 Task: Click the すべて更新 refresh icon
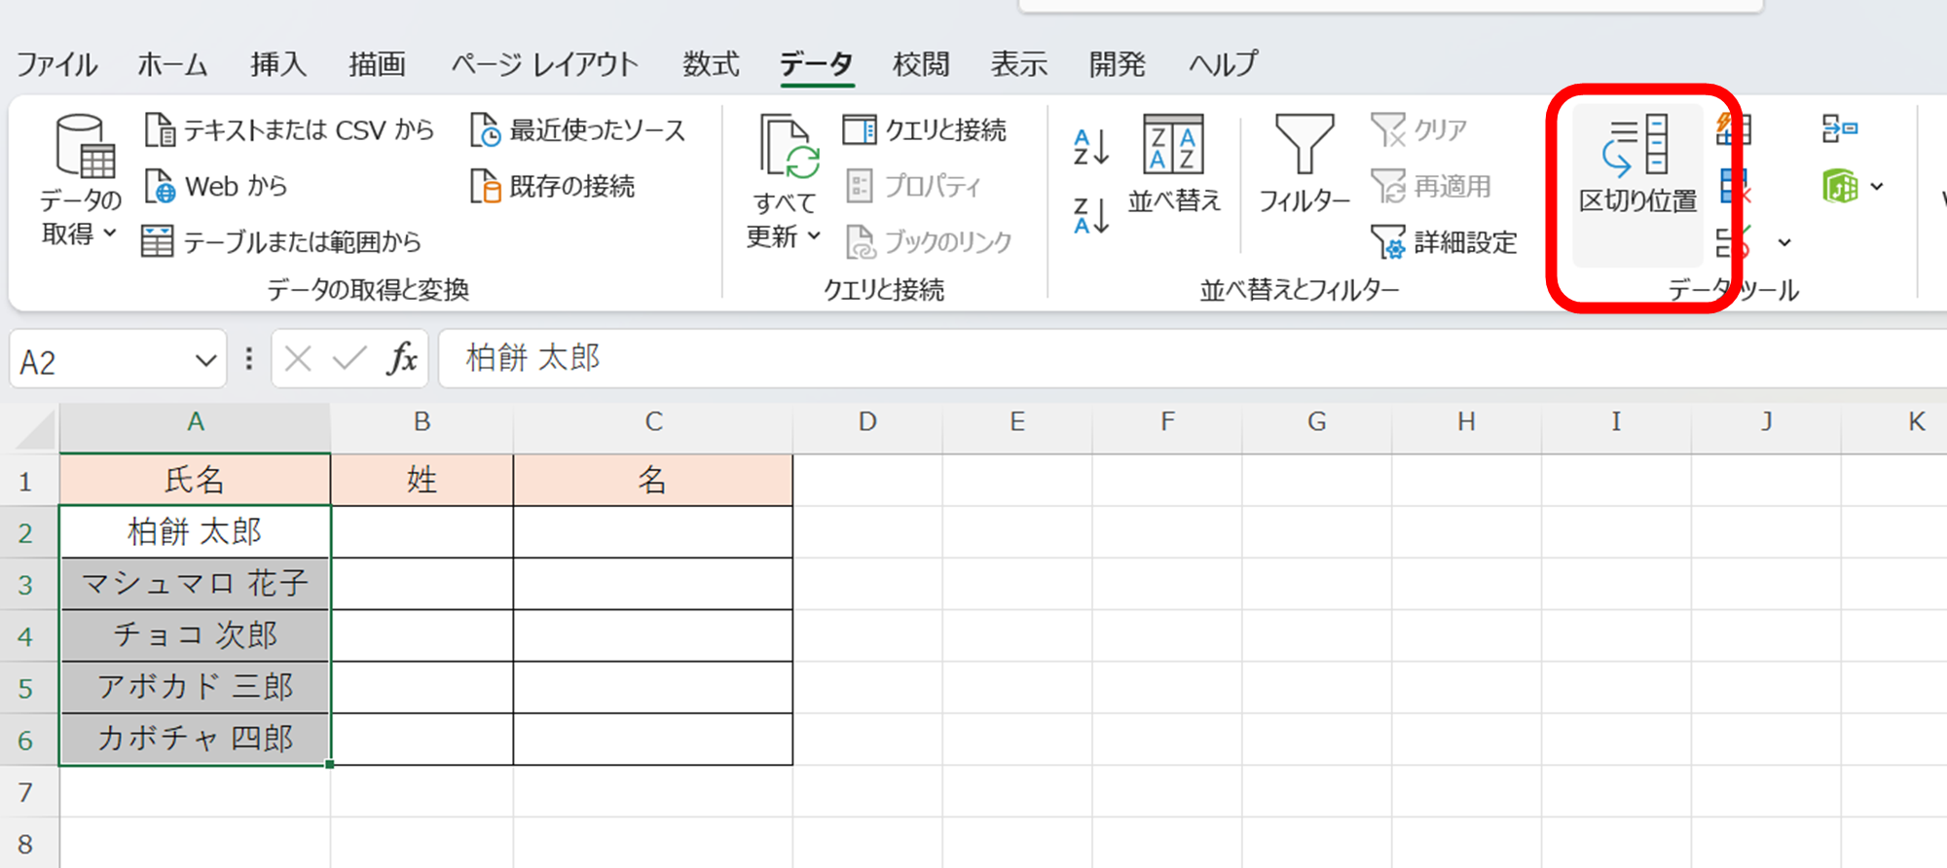point(787,149)
